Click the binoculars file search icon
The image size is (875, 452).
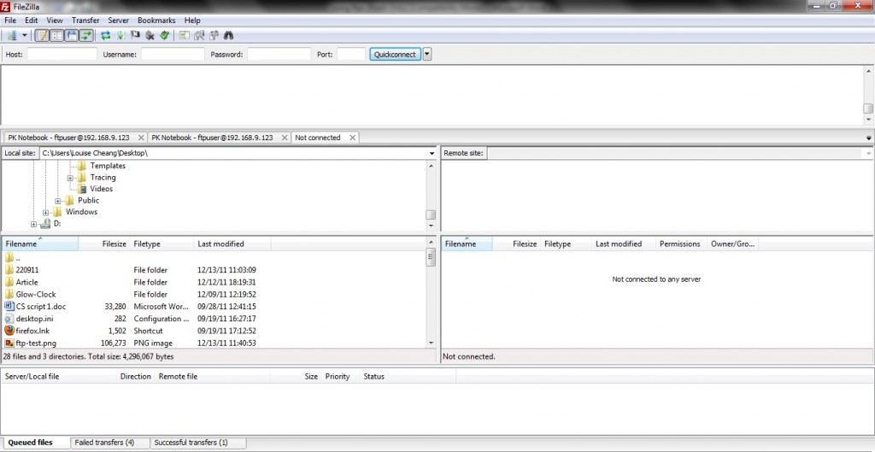[227, 36]
